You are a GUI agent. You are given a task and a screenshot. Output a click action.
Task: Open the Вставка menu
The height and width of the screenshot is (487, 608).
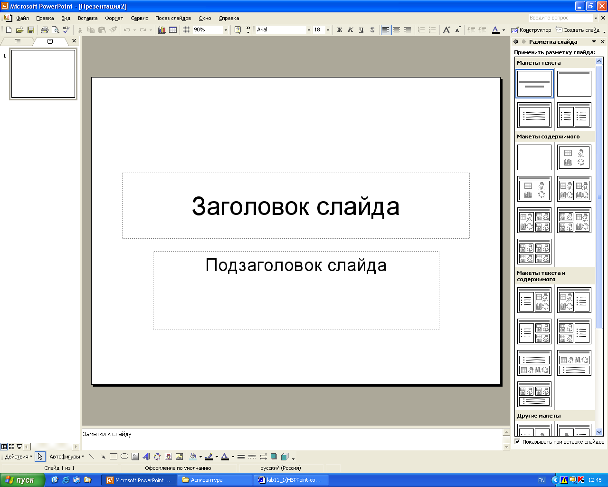coord(87,18)
